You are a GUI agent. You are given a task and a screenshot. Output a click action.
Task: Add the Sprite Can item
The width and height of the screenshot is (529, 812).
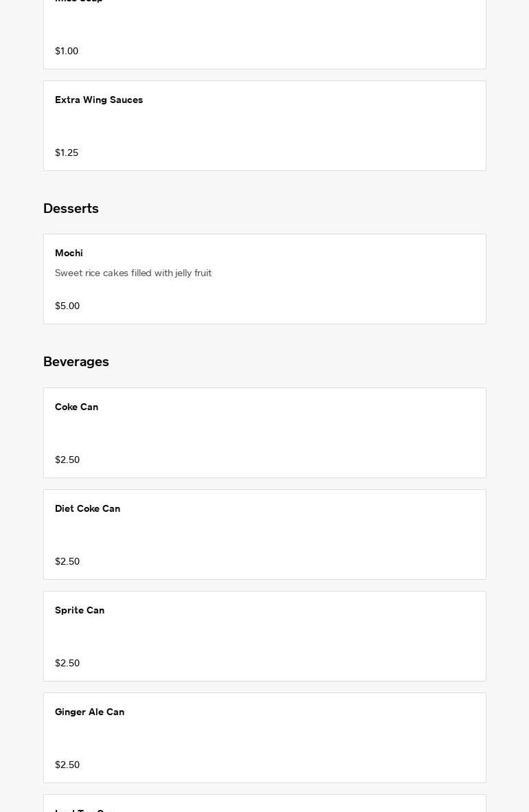(80, 611)
